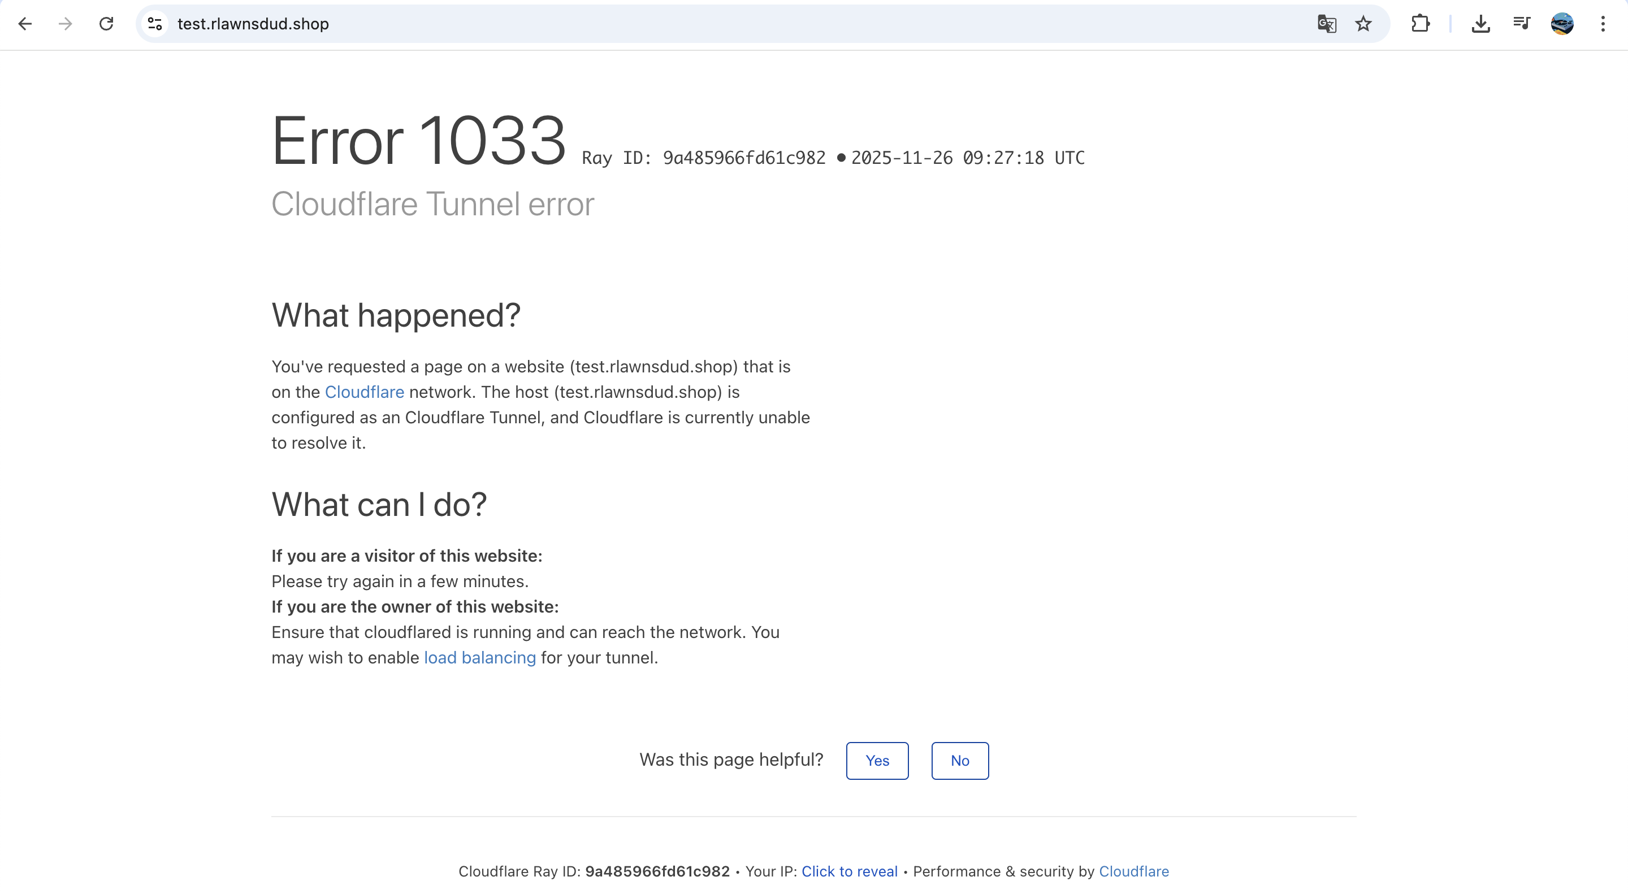Open the load balancing link
The width and height of the screenshot is (1628, 894).
(x=480, y=658)
